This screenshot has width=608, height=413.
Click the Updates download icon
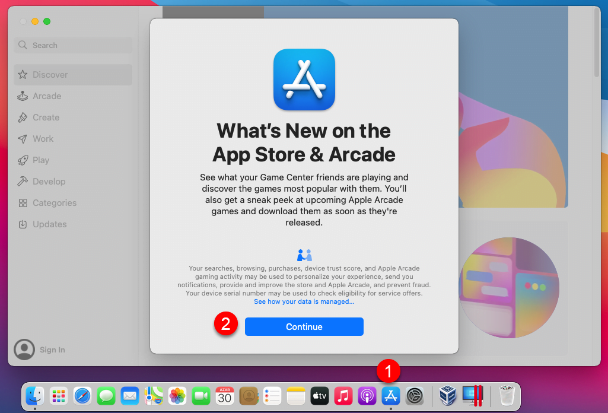23,224
